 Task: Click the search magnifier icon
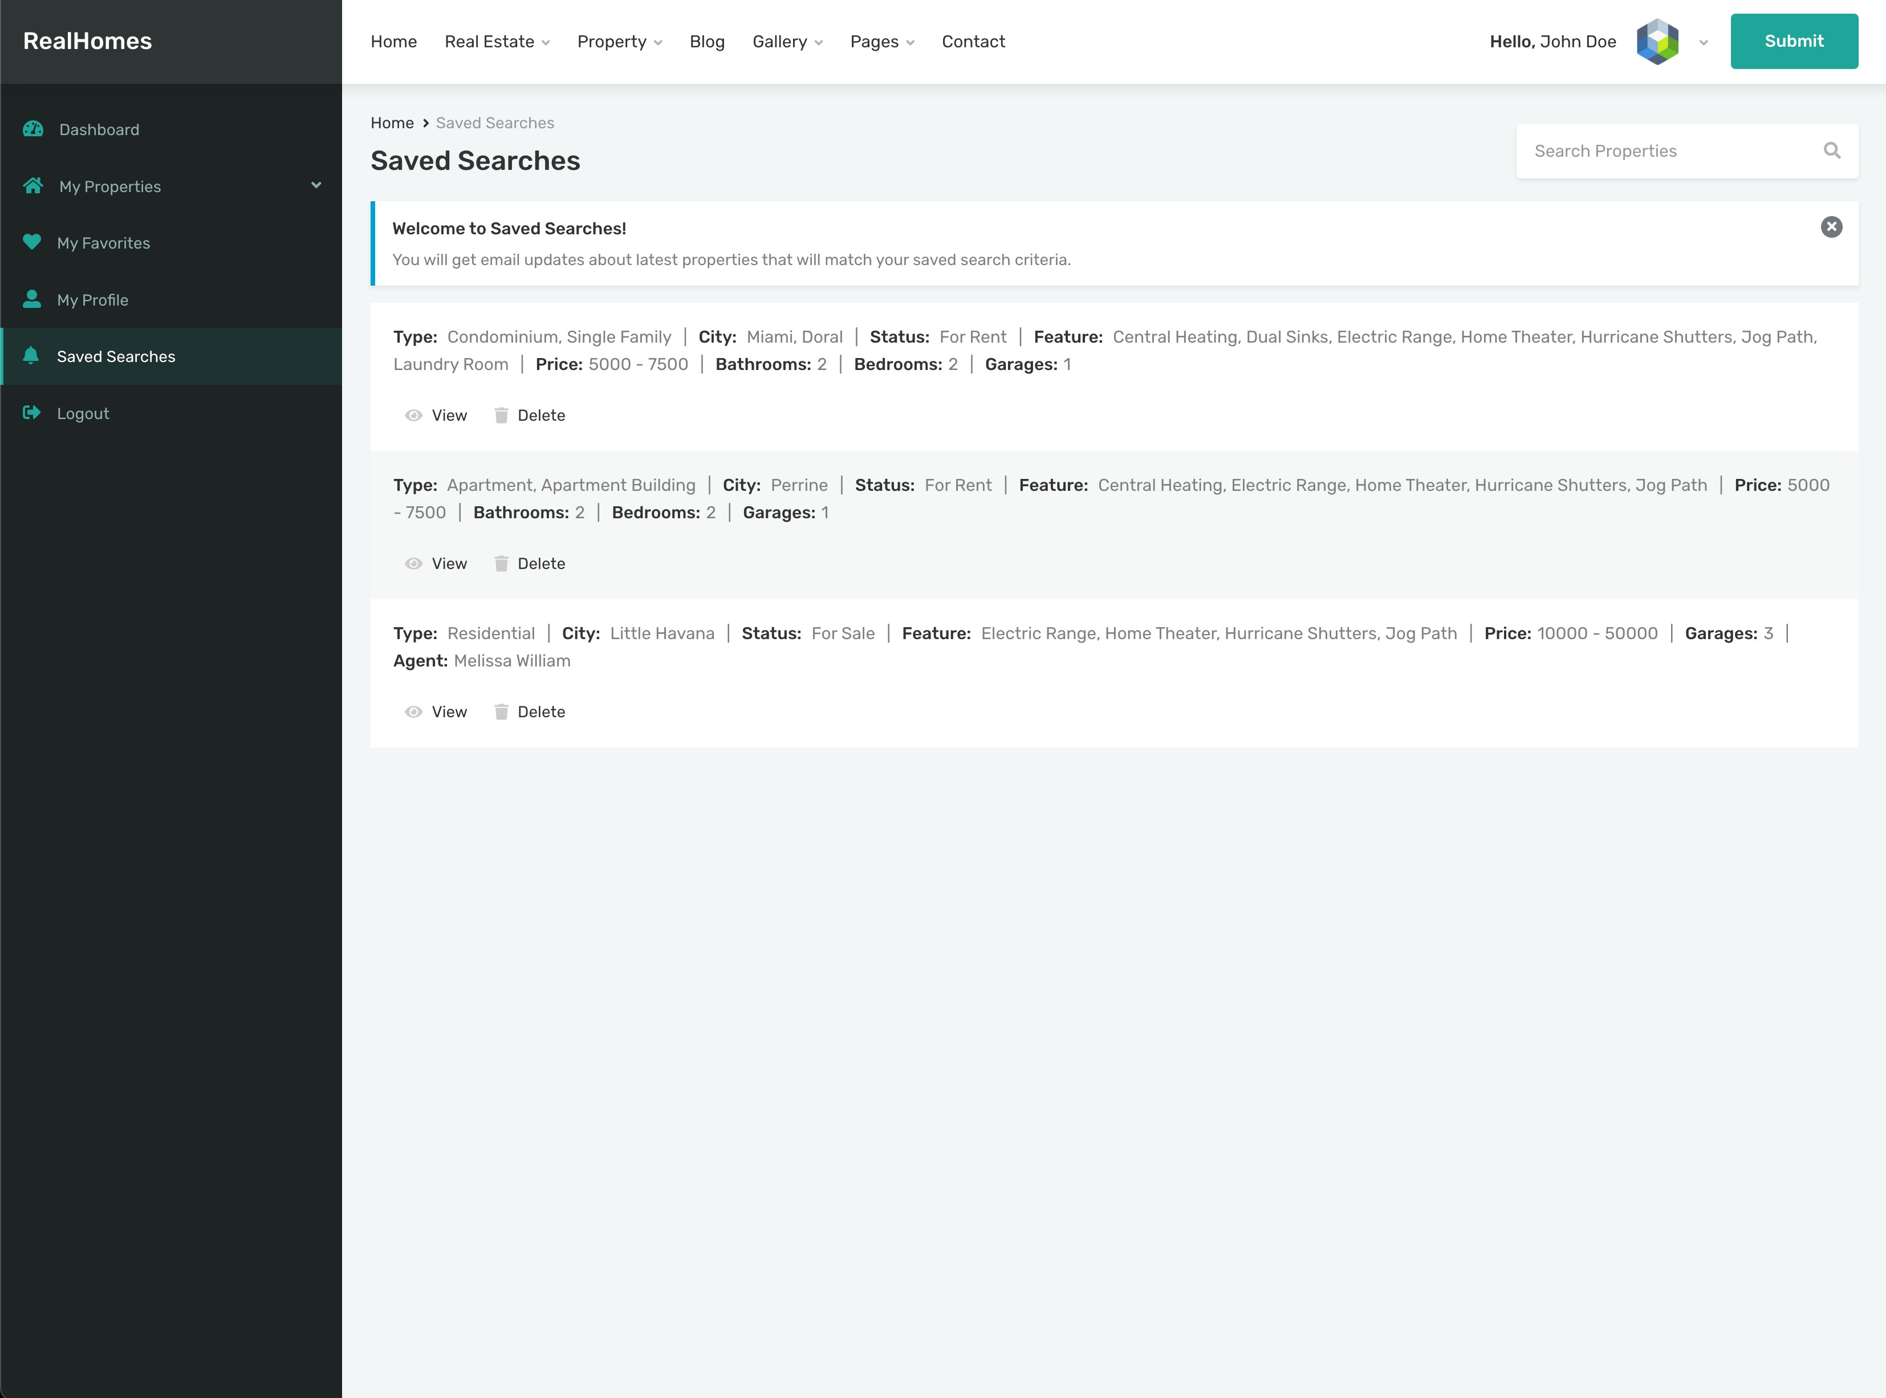pos(1832,151)
